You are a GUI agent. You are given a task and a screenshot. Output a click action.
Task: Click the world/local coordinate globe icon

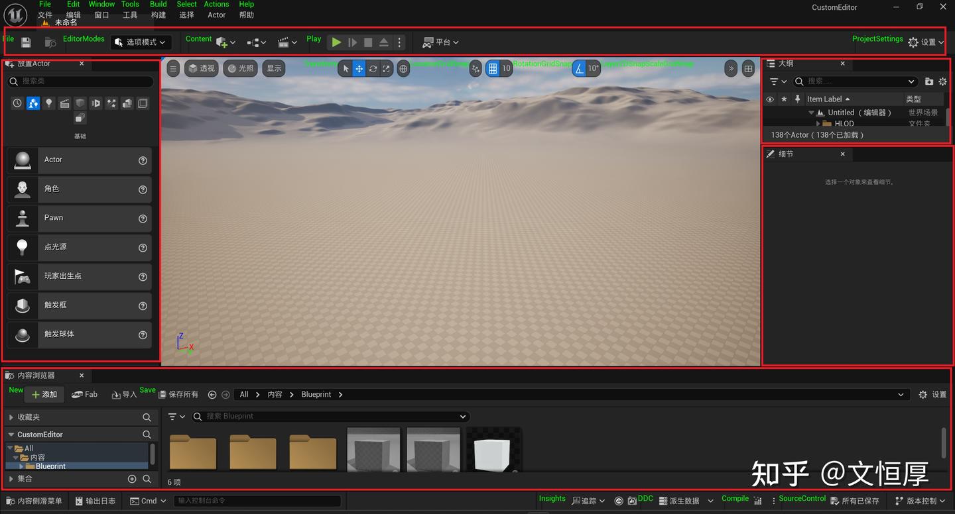click(x=403, y=68)
